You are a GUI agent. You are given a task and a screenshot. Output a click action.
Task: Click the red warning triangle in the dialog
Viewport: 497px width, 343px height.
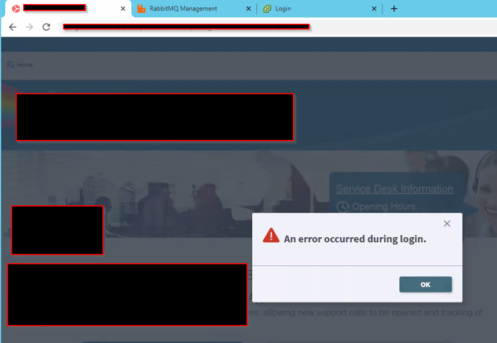click(x=271, y=236)
